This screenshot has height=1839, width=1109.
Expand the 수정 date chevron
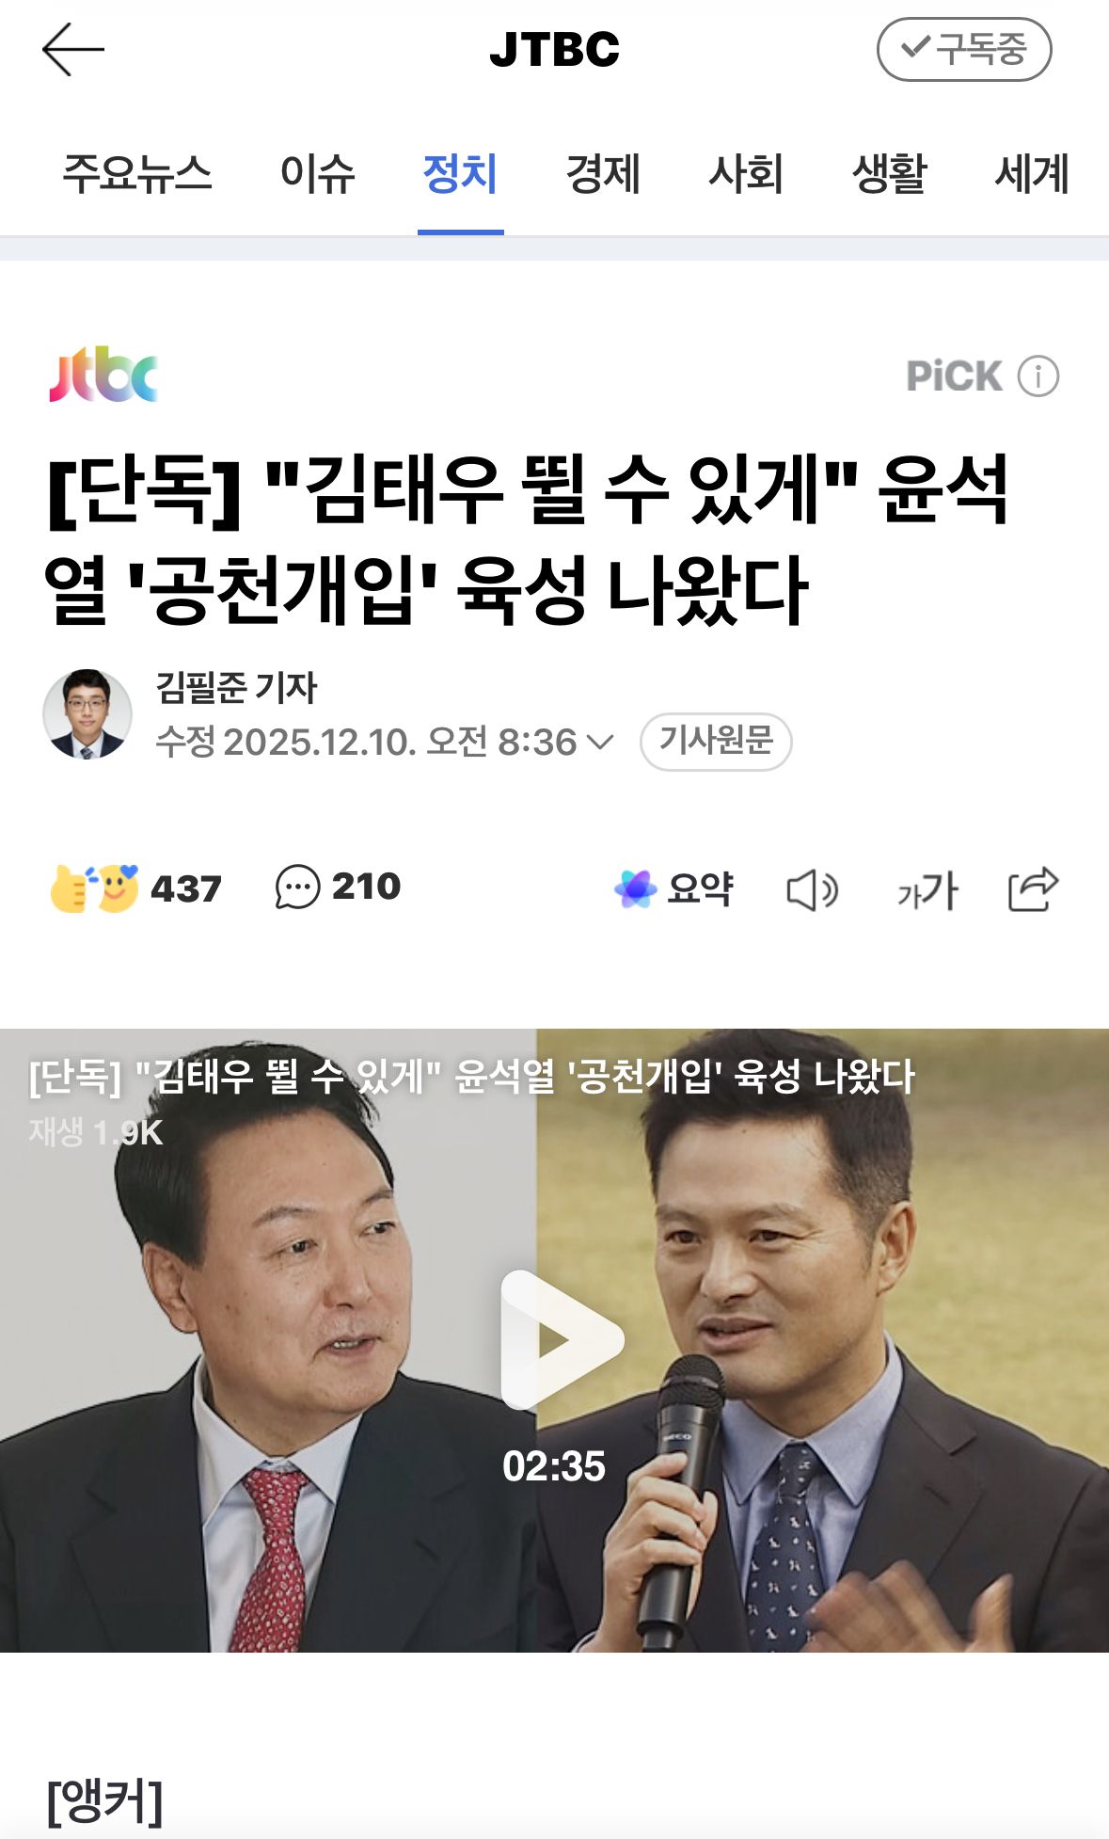[x=600, y=743]
